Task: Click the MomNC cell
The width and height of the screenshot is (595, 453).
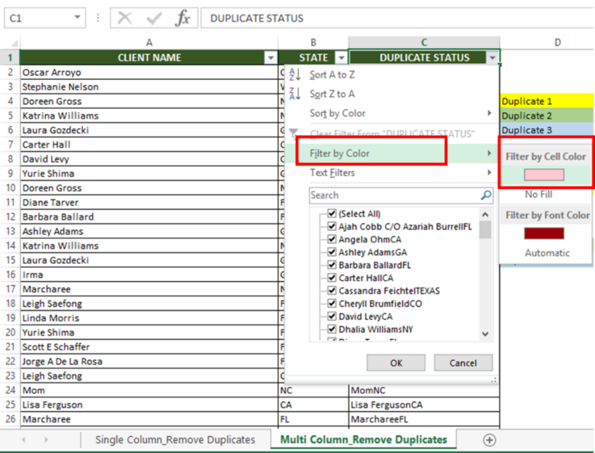Action: click(x=424, y=390)
